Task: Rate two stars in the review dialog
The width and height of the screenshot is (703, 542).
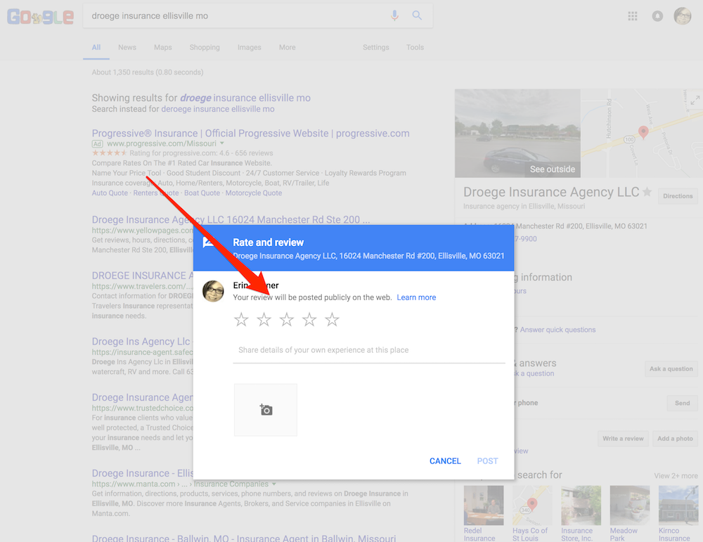Action: click(x=264, y=320)
